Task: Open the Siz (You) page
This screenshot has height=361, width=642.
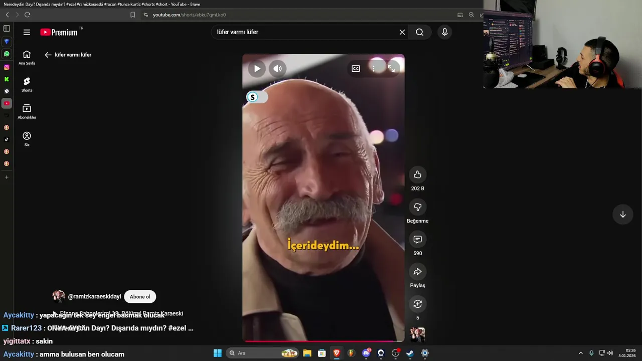Action: pyautogui.click(x=27, y=139)
